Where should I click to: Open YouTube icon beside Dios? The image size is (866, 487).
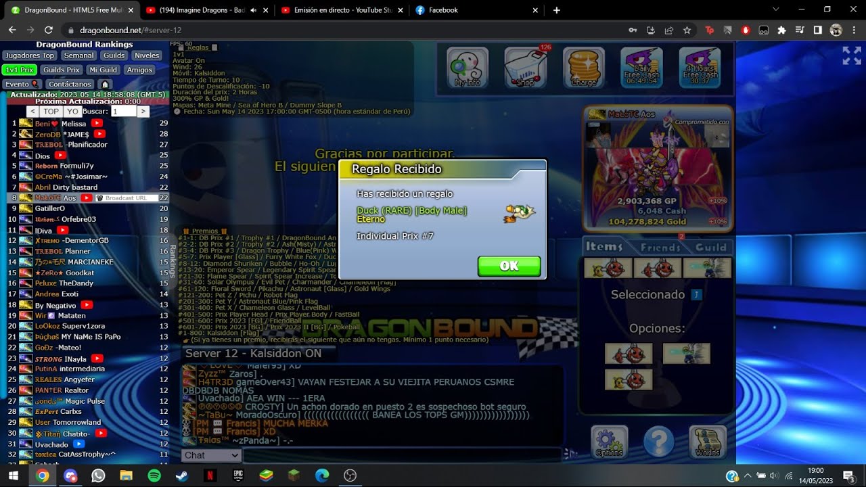(60, 156)
